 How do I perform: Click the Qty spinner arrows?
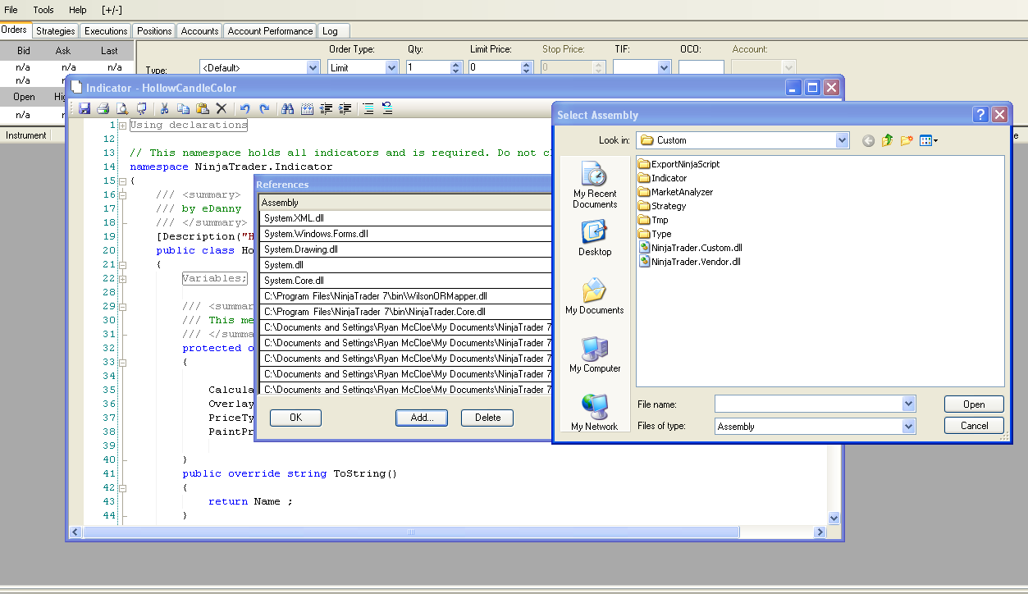click(456, 67)
